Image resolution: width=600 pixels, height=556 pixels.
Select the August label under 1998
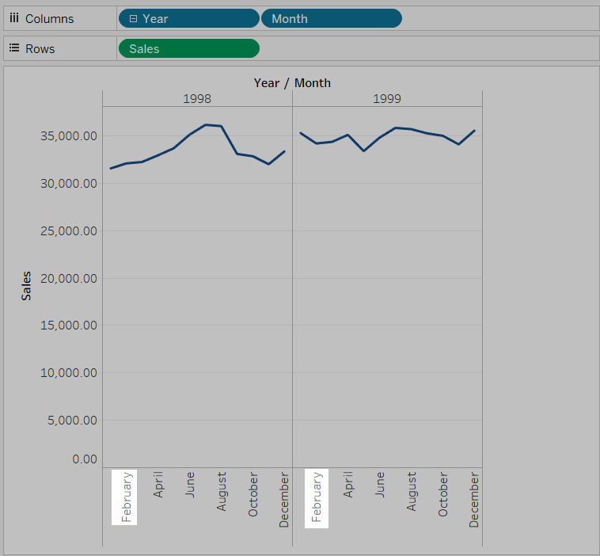tap(222, 491)
